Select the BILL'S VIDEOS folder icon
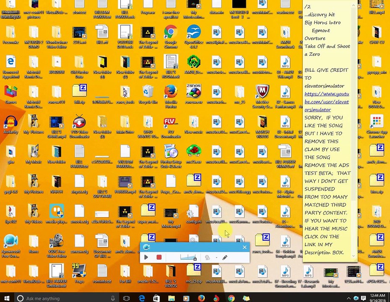 171,276
